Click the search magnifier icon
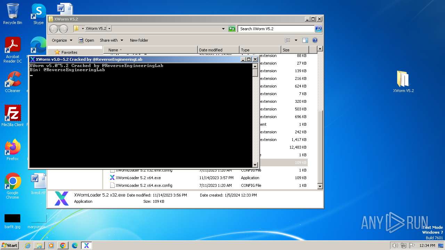Screen dimensions: 445x250 click(318, 29)
